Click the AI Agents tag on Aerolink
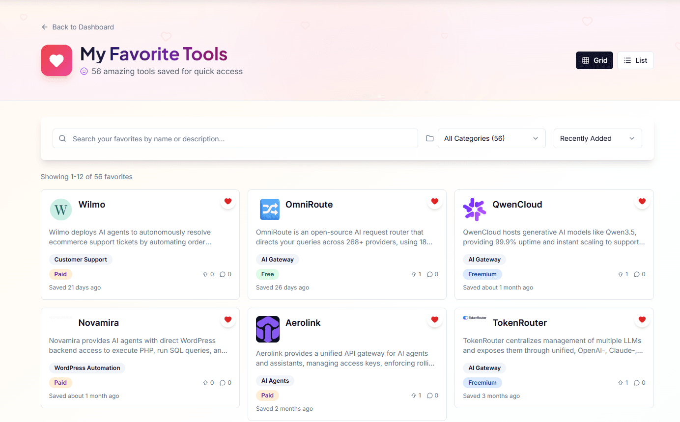This screenshot has width=680, height=422. click(x=275, y=381)
